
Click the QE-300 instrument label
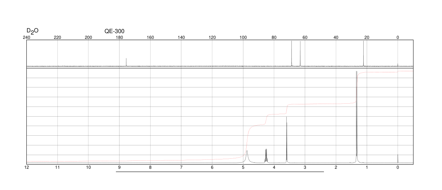114,31
